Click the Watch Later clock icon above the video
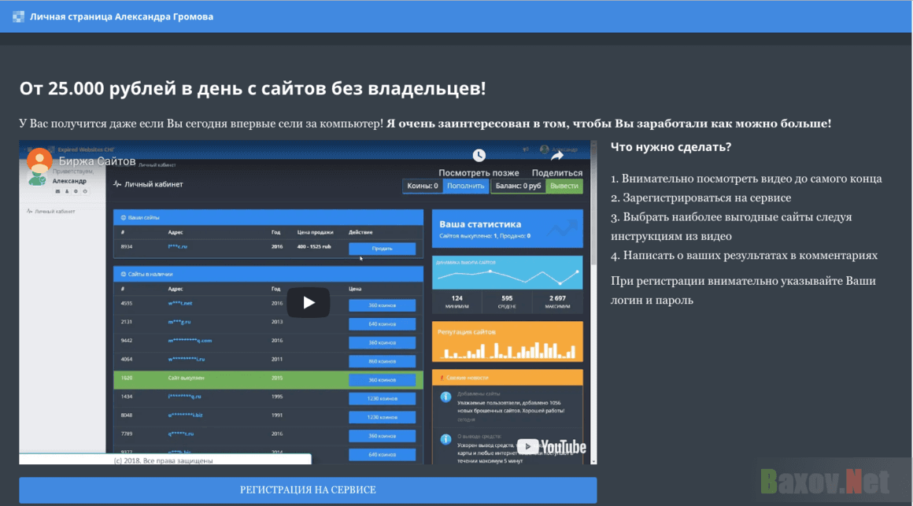 coord(479,156)
